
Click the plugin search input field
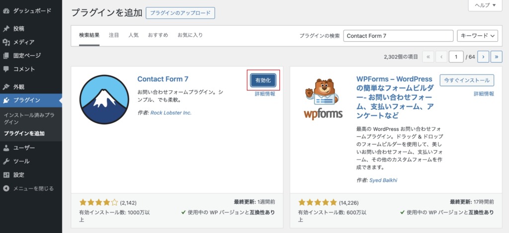(398, 36)
